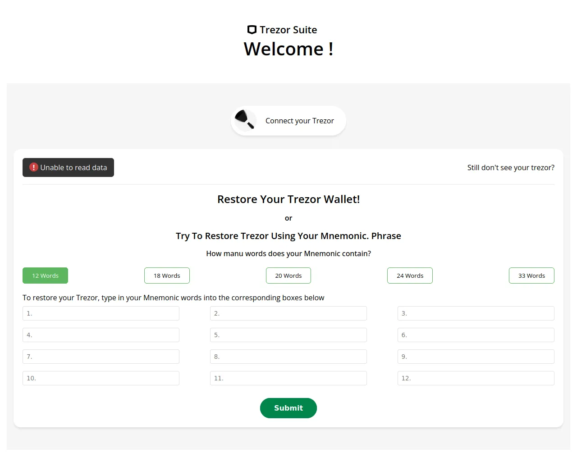Click the 'Restore Your Trezor Wallet!' heading
This screenshot has height=461, width=577.
click(x=288, y=199)
